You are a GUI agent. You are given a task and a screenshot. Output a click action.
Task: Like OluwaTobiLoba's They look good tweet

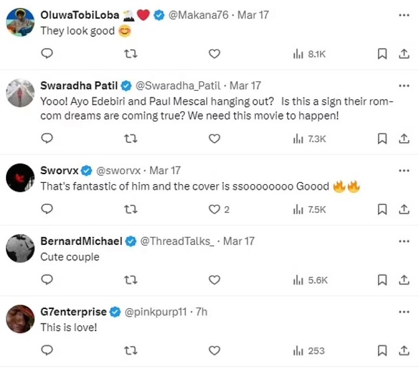click(215, 54)
